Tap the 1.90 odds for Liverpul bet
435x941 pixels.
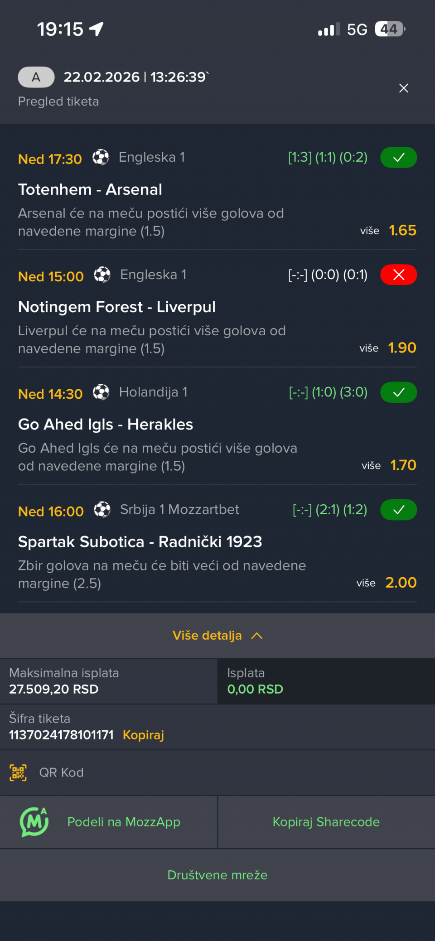pyautogui.click(x=402, y=348)
